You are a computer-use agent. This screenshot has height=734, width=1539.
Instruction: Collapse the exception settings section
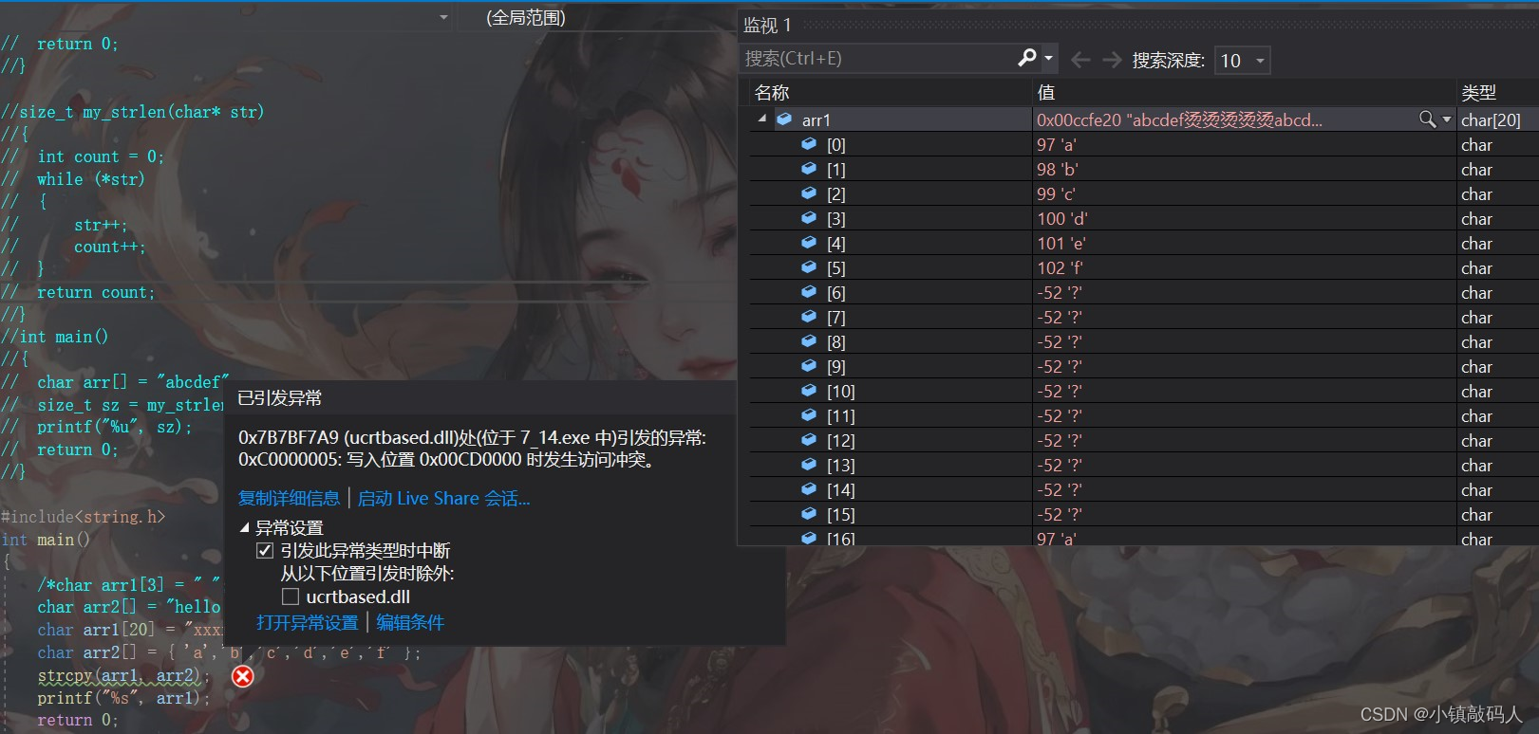[244, 527]
